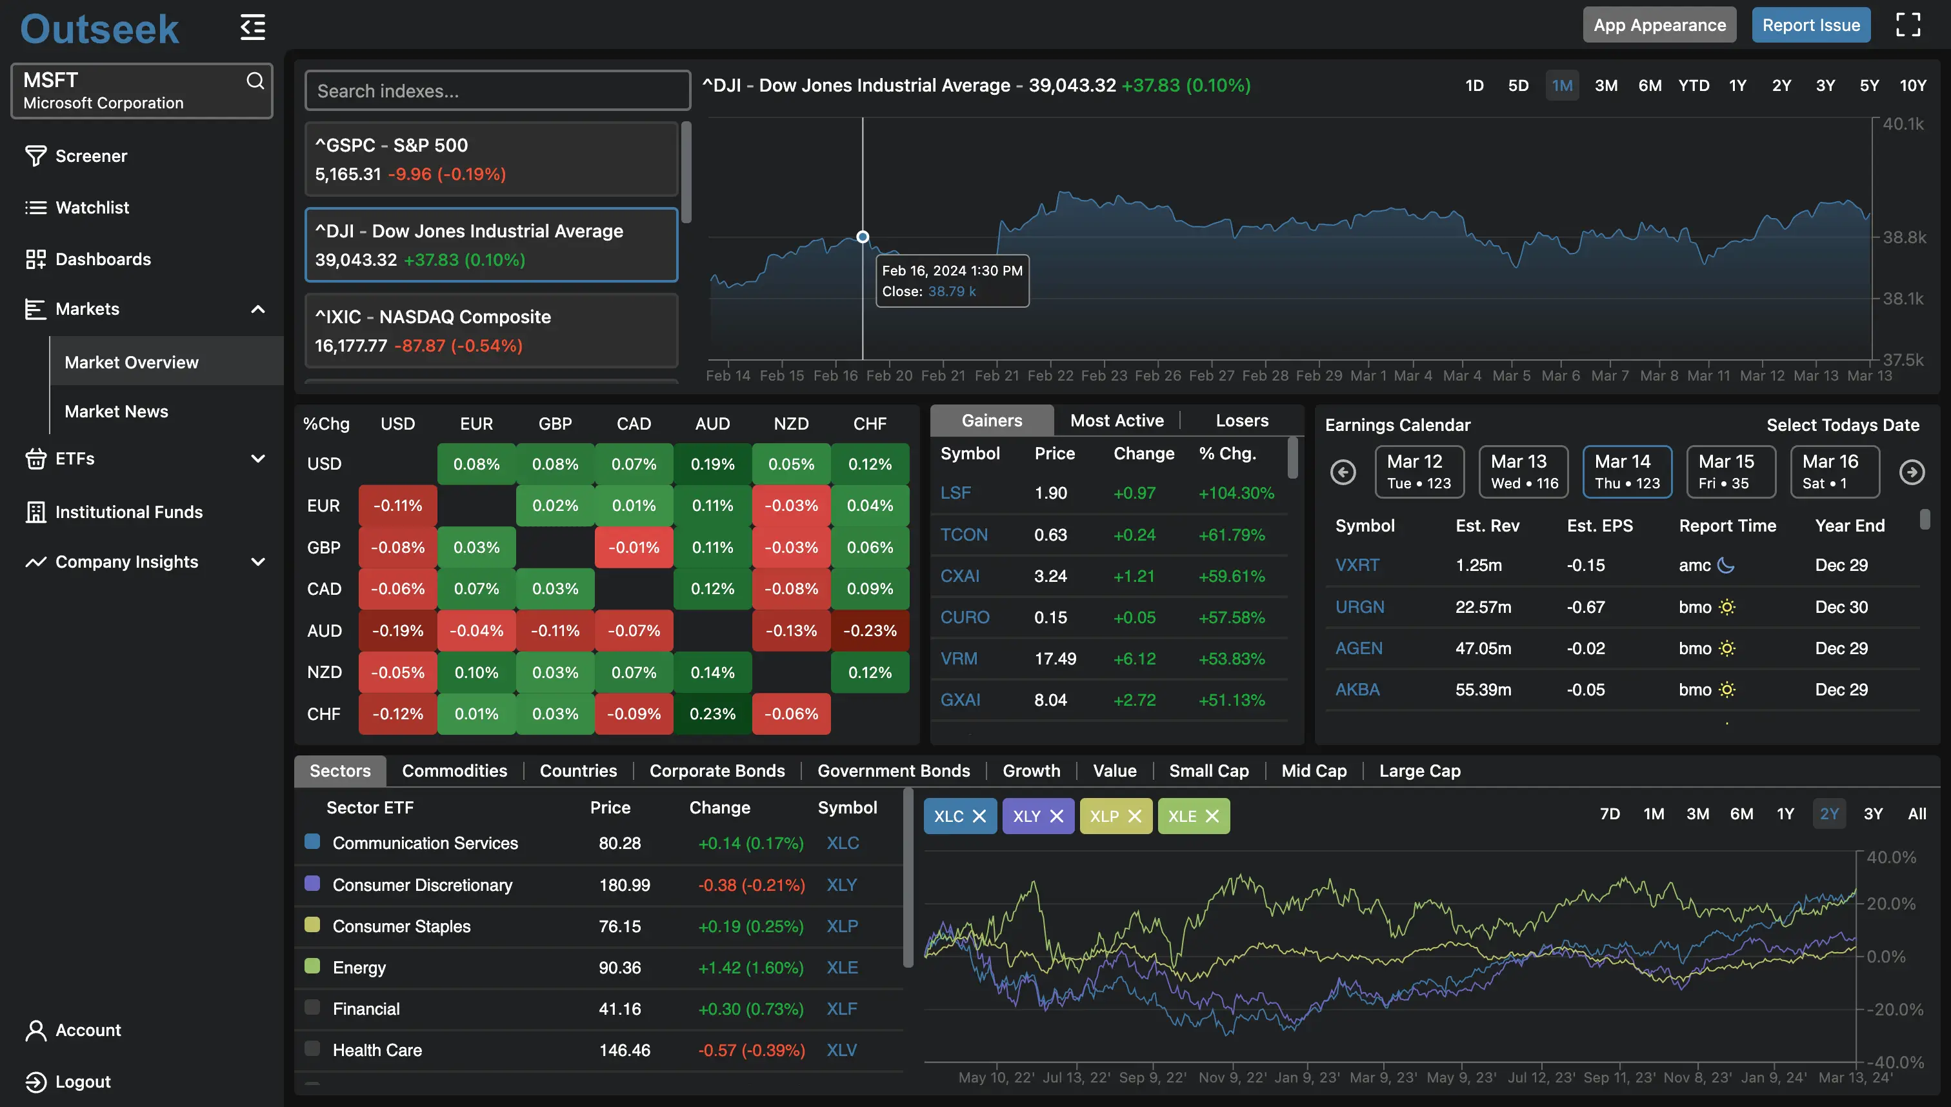Open the Dashboards section
Image resolution: width=1951 pixels, height=1107 pixels.
103,259
